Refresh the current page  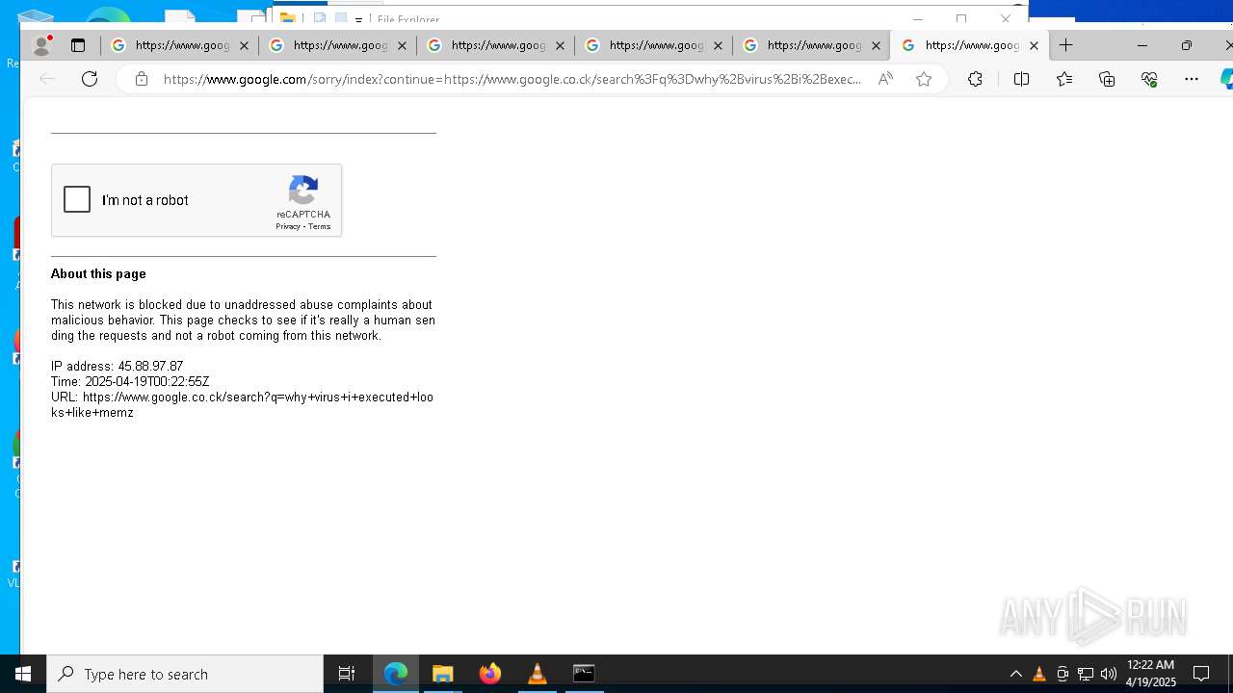[90, 79]
